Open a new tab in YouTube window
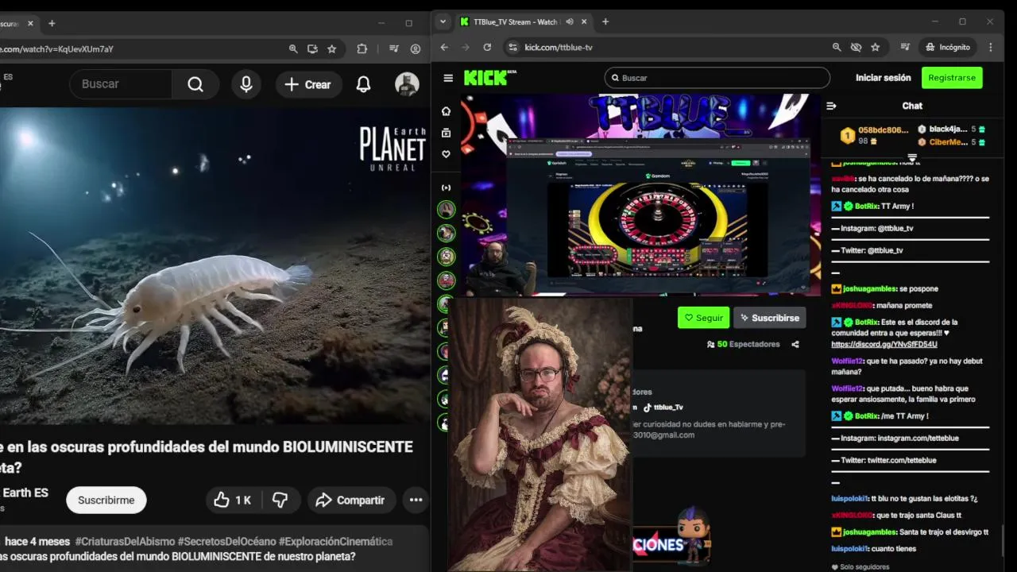Image resolution: width=1017 pixels, height=572 pixels. [x=52, y=24]
